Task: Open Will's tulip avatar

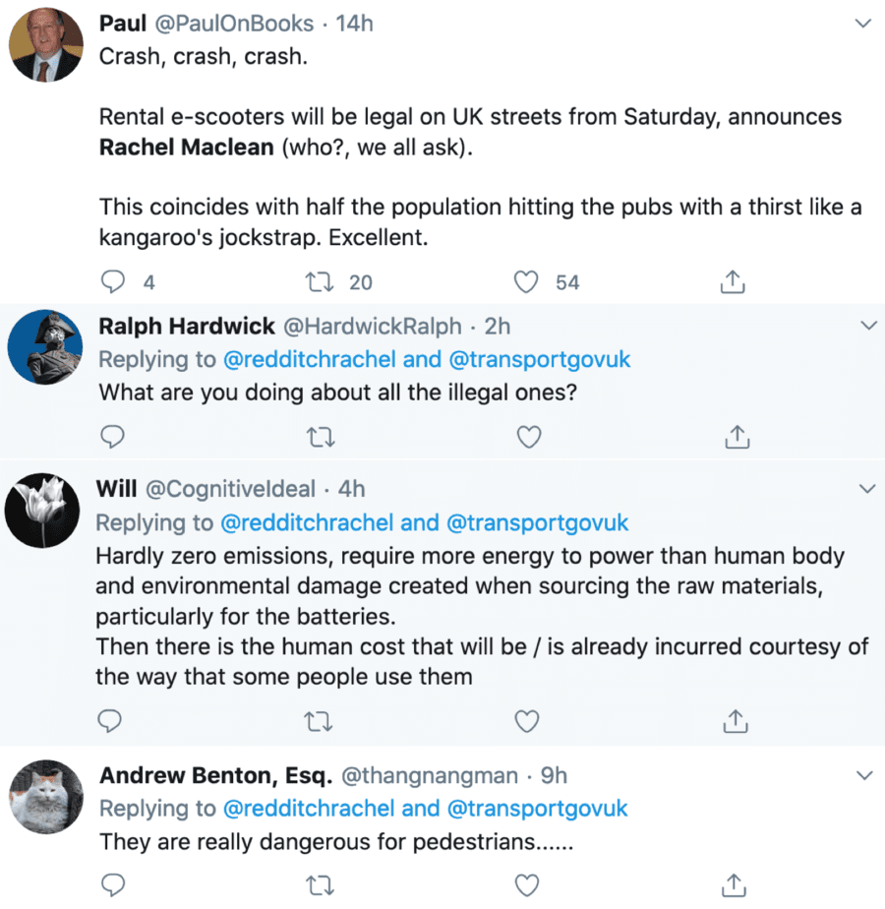Action: click(x=43, y=511)
